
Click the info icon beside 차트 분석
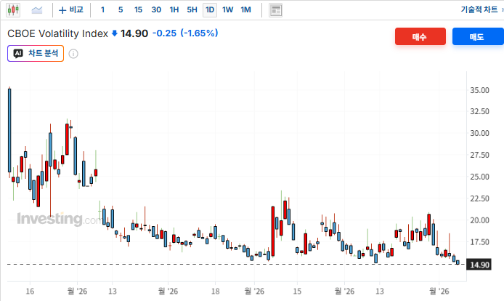[73, 54]
